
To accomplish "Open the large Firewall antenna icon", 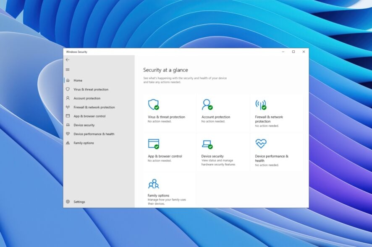I will click(261, 105).
